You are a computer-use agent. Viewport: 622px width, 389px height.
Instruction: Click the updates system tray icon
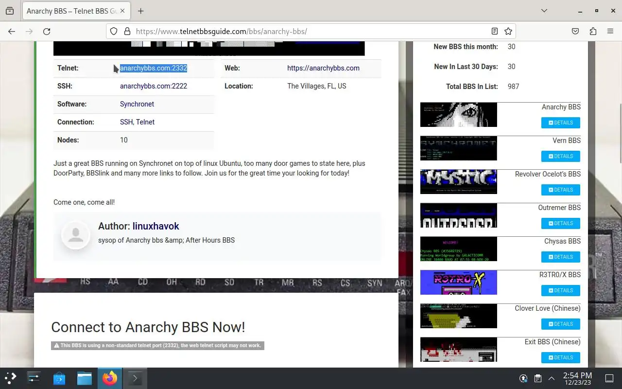(523, 378)
